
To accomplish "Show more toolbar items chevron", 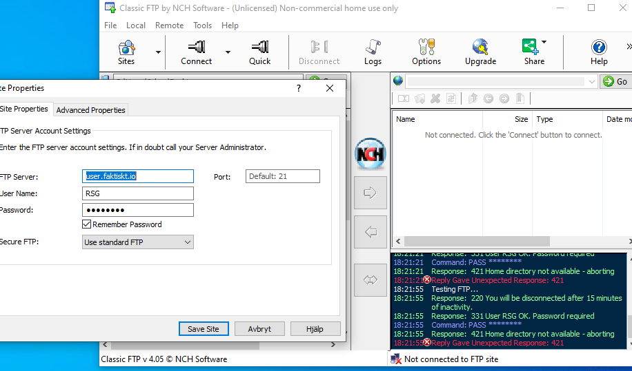I will pyautogui.click(x=629, y=47).
